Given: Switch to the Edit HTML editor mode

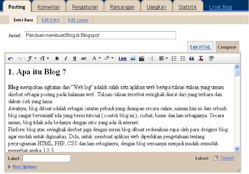Looking at the screenshot, I should point(200,47).
